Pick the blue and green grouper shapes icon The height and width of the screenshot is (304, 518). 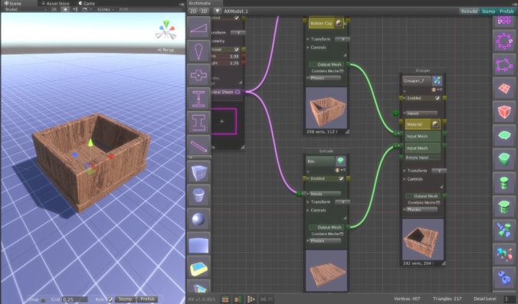[504, 230]
